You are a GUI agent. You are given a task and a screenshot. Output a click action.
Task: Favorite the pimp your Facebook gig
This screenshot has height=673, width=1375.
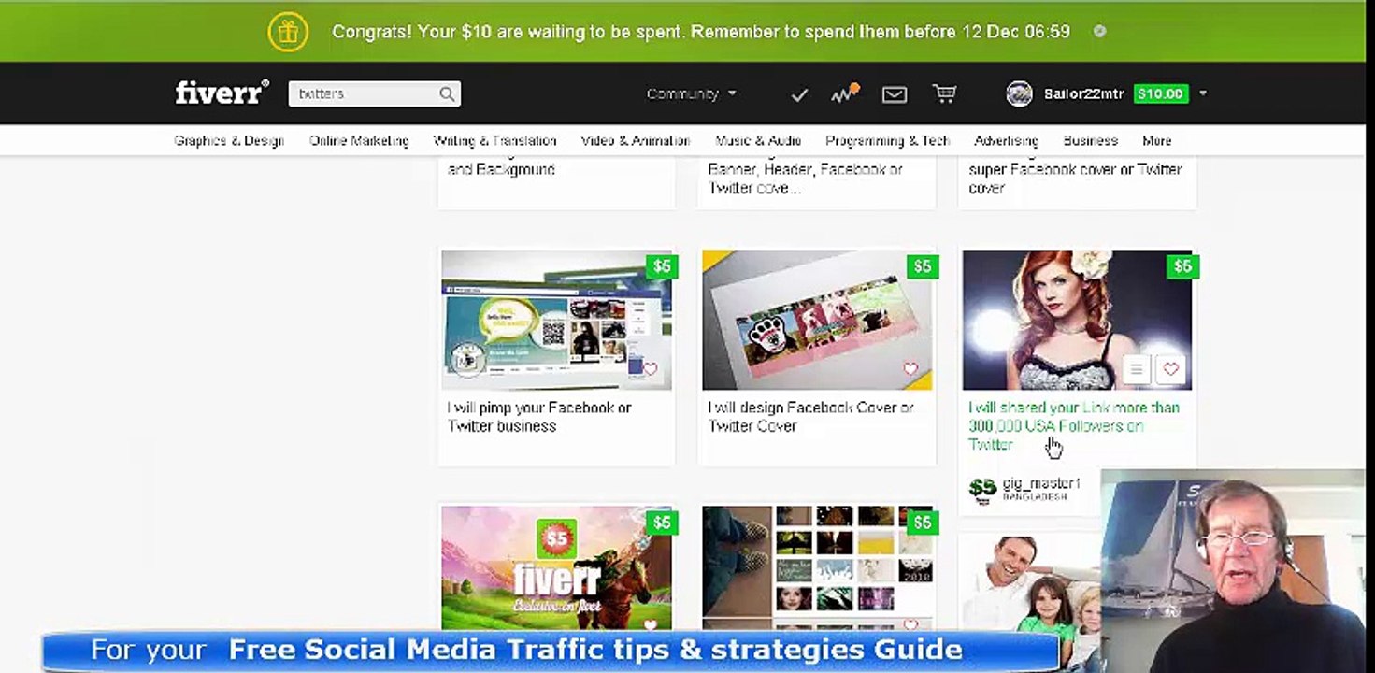click(x=651, y=369)
